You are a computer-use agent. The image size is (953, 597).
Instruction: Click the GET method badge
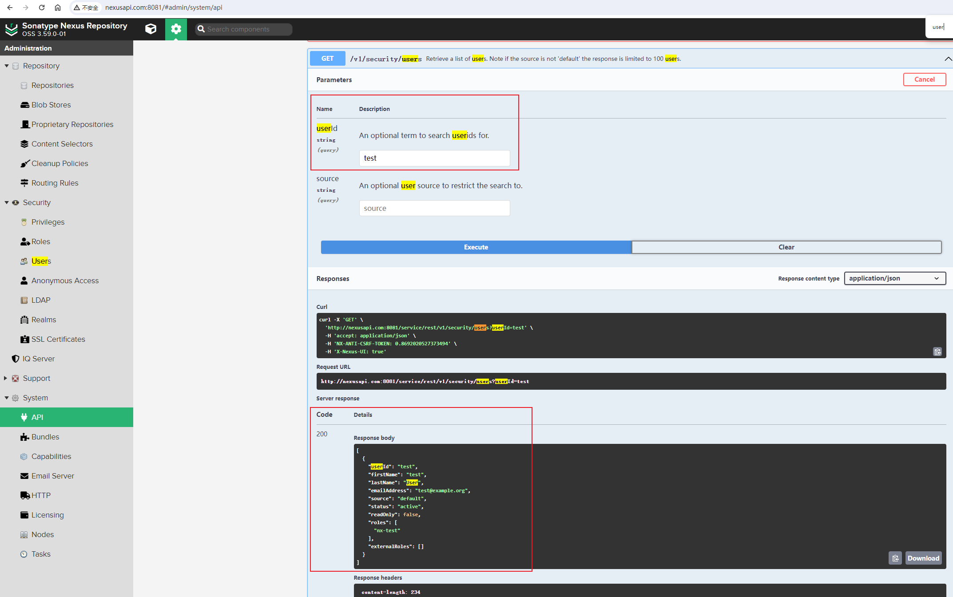(x=327, y=59)
